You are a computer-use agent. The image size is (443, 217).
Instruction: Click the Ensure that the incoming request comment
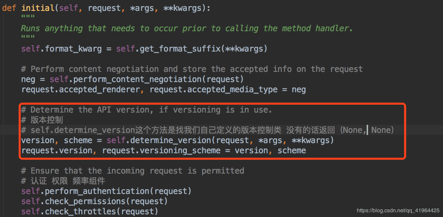[x=132, y=171]
